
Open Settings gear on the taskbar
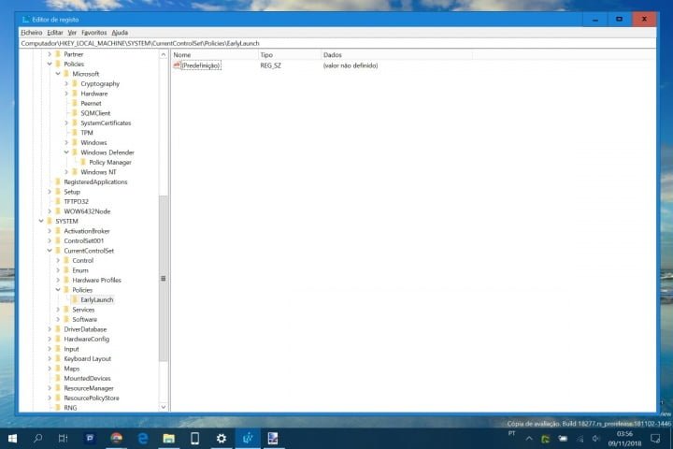pyautogui.click(x=221, y=439)
